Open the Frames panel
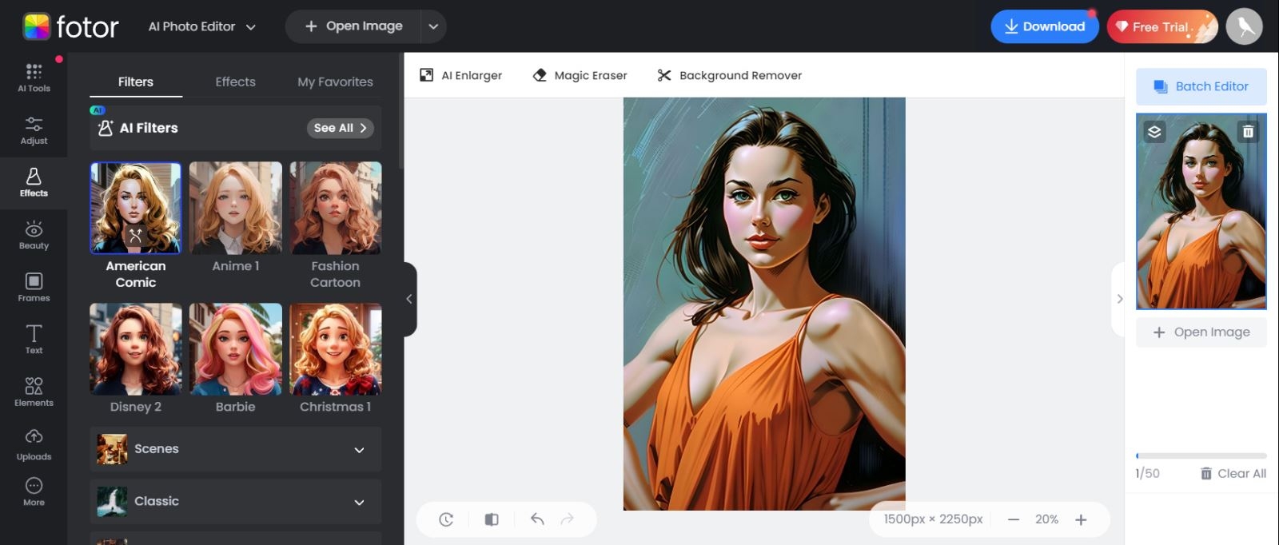1279x545 pixels. pos(34,288)
